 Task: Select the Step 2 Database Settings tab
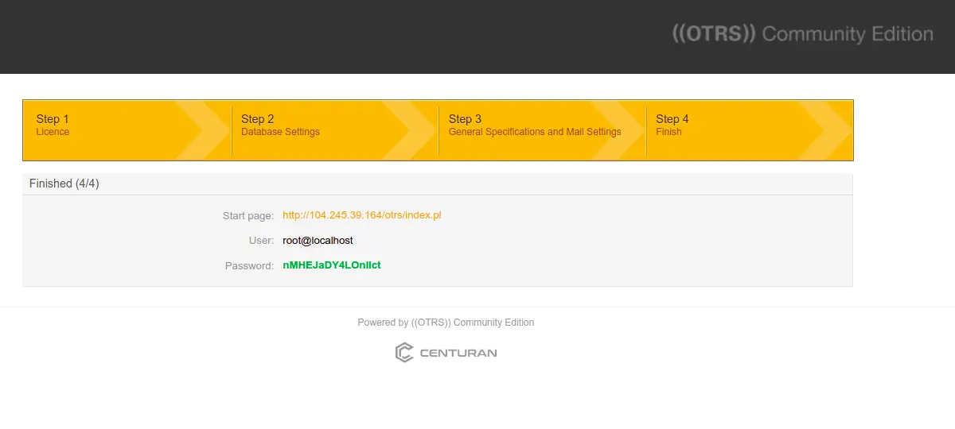coord(335,130)
